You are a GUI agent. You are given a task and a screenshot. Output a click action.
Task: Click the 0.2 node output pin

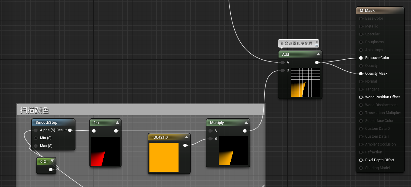coord(51,169)
